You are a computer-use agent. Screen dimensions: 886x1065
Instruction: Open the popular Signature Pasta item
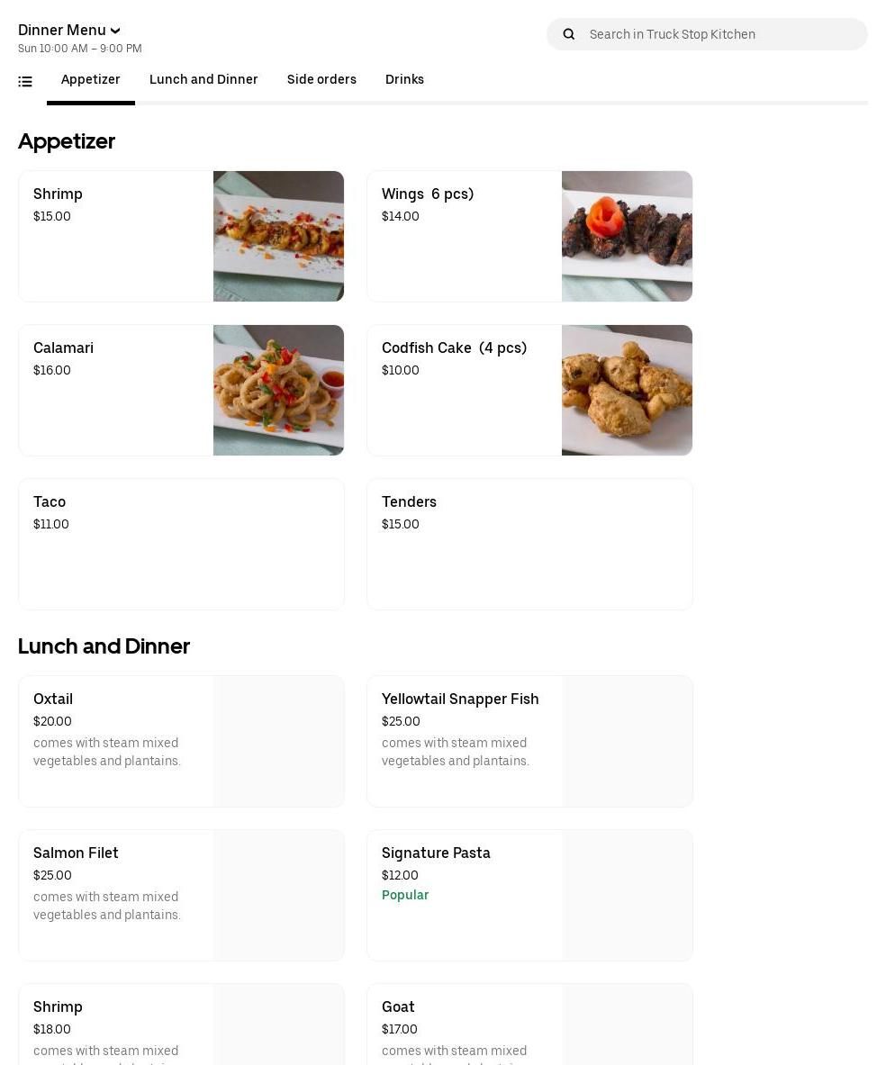click(529, 895)
